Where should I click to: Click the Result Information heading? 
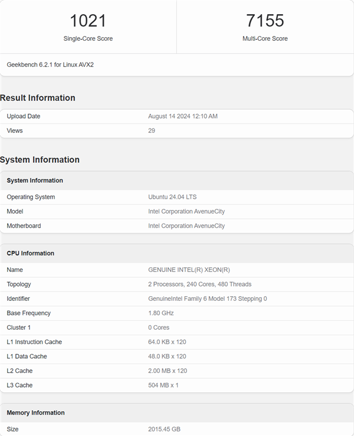pyautogui.click(x=38, y=98)
